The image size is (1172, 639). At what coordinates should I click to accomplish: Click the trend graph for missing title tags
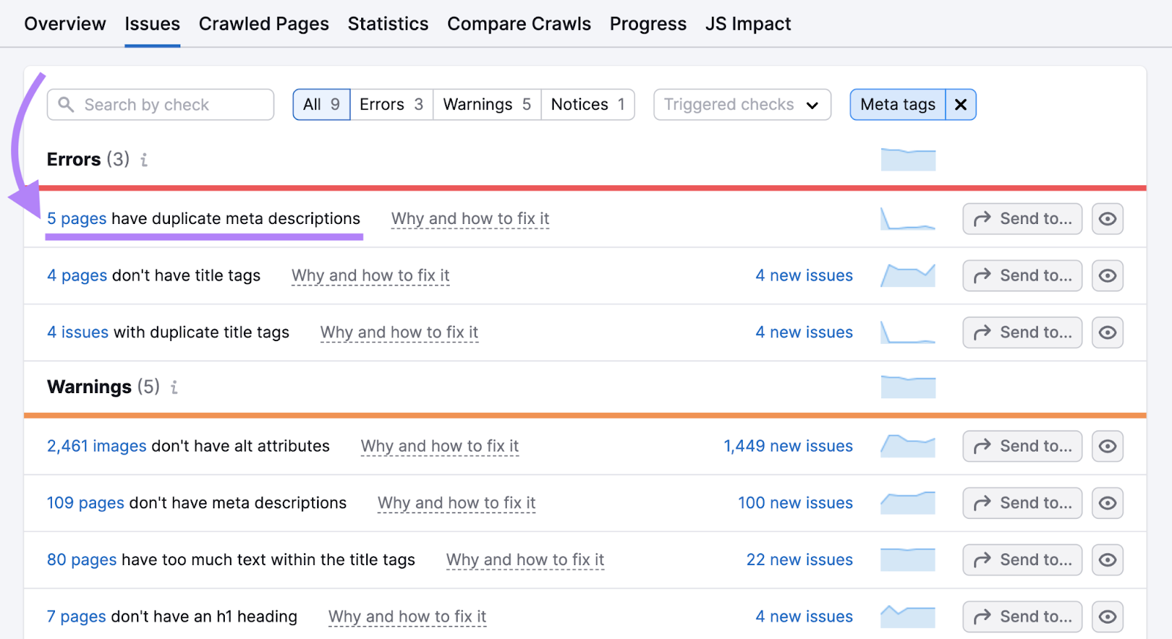(x=908, y=276)
